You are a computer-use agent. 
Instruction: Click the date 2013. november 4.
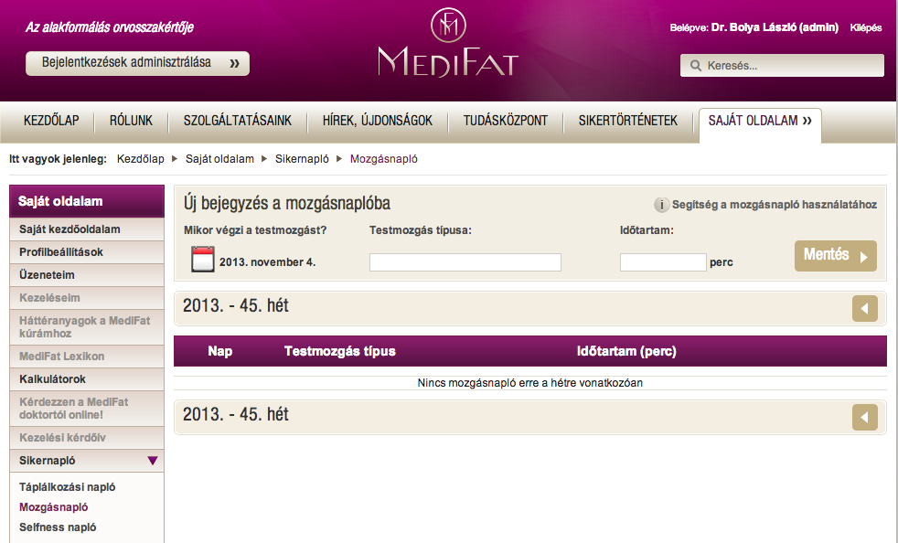(267, 262)
